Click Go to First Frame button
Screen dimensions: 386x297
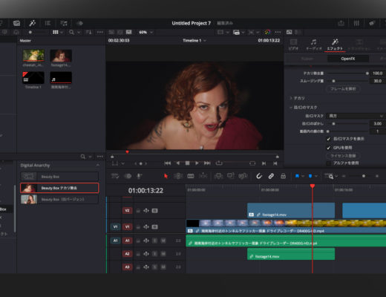point(168,163)
